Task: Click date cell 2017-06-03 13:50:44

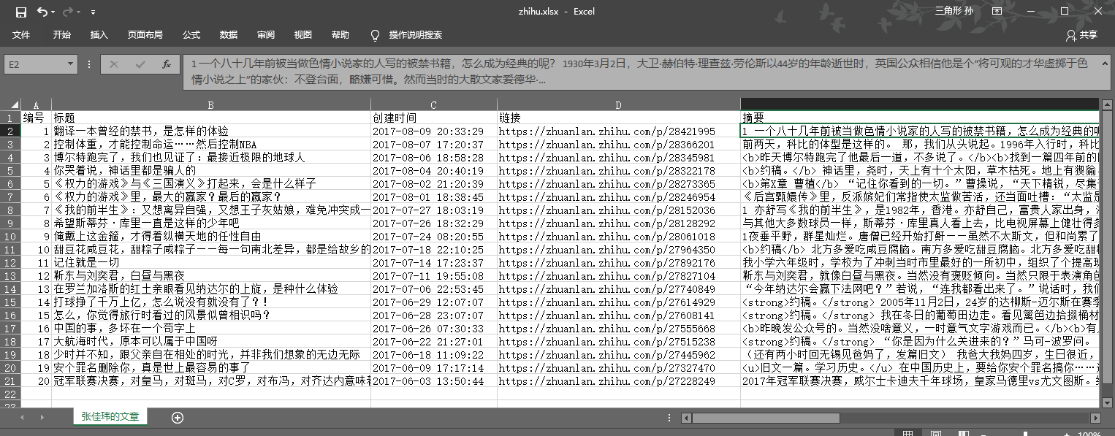Action: click(x=434, y=381)
